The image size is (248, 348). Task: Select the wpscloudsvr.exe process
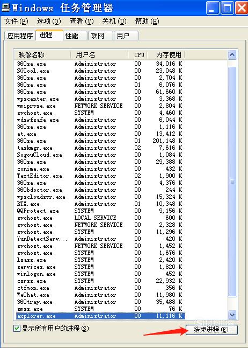pos(100,197)
